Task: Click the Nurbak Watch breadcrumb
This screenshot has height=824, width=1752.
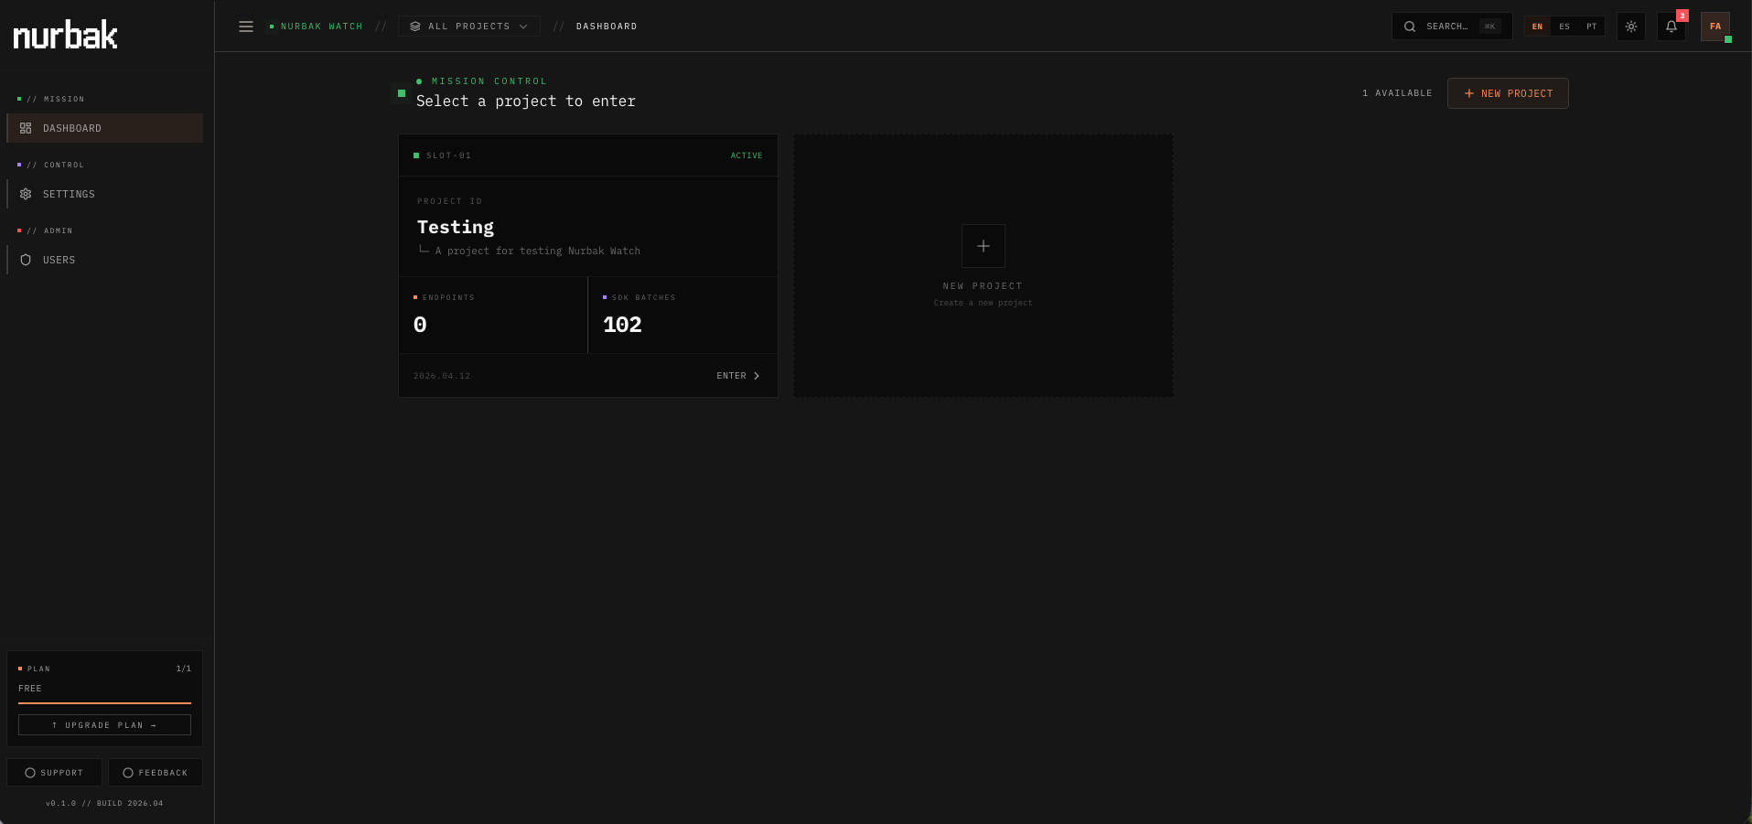Action: (x=321, y=27)
